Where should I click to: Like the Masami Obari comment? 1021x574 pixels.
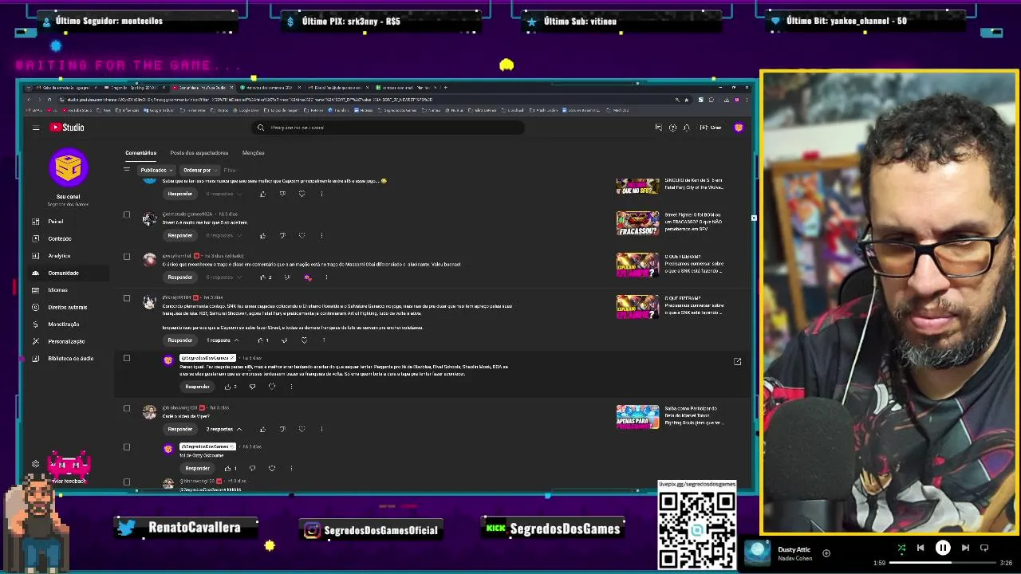point(262,277)
